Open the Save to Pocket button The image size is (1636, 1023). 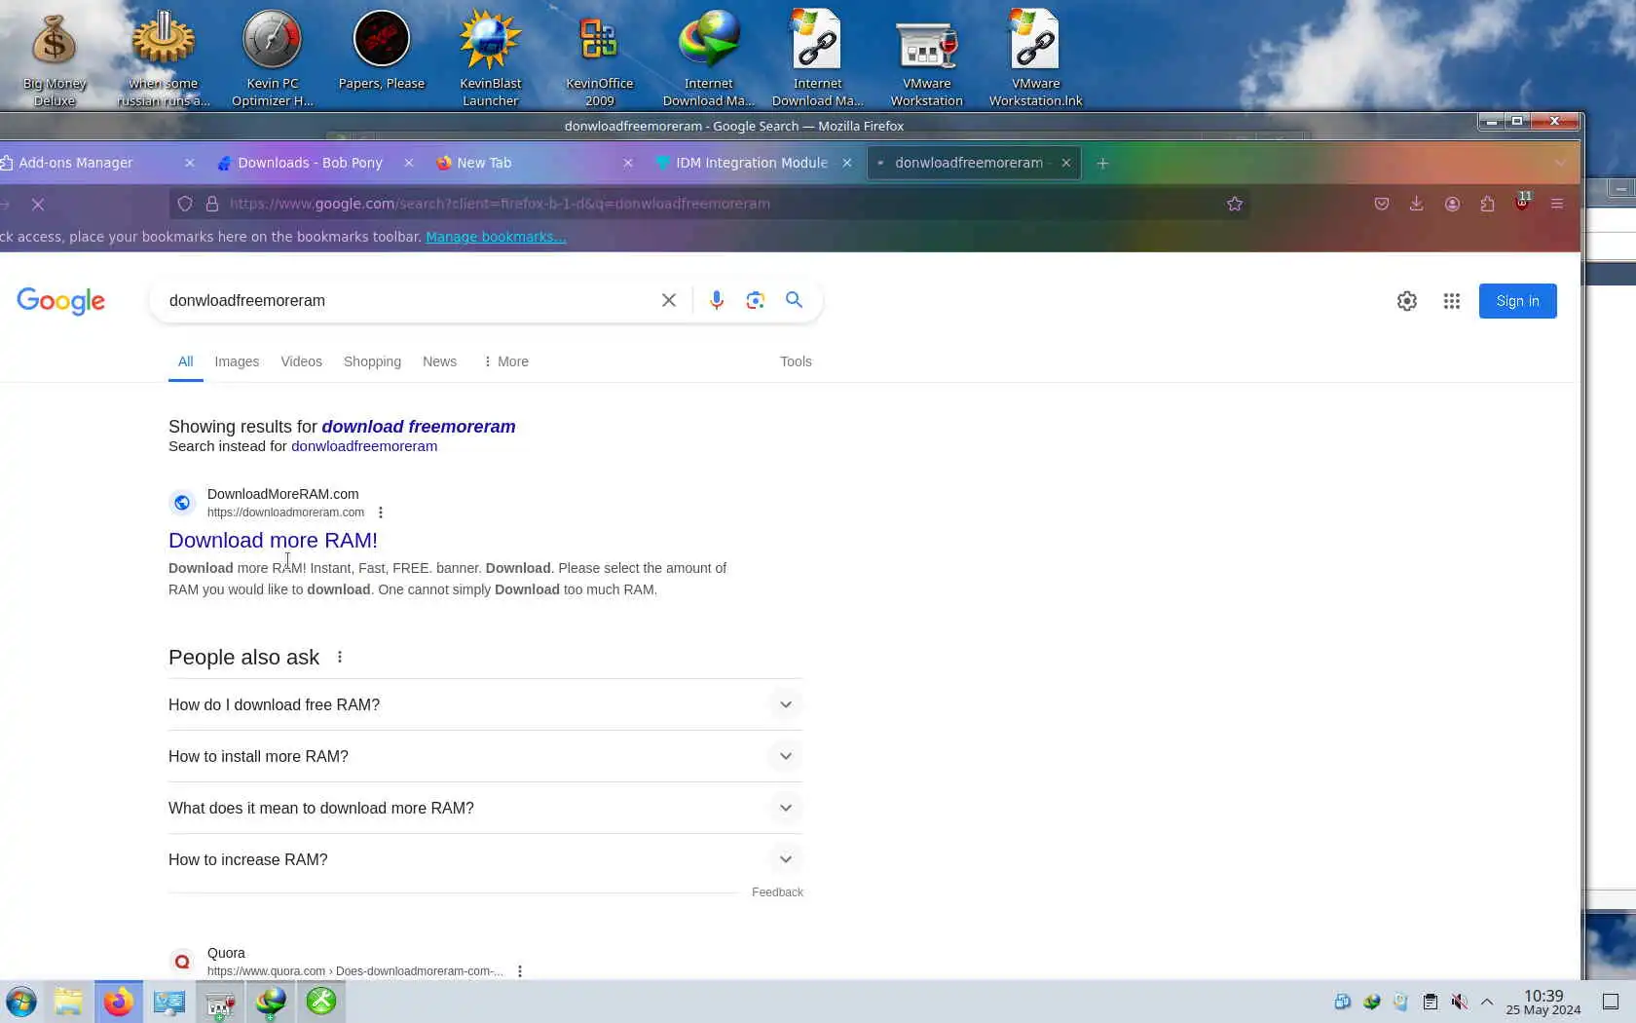[1381, 204]
